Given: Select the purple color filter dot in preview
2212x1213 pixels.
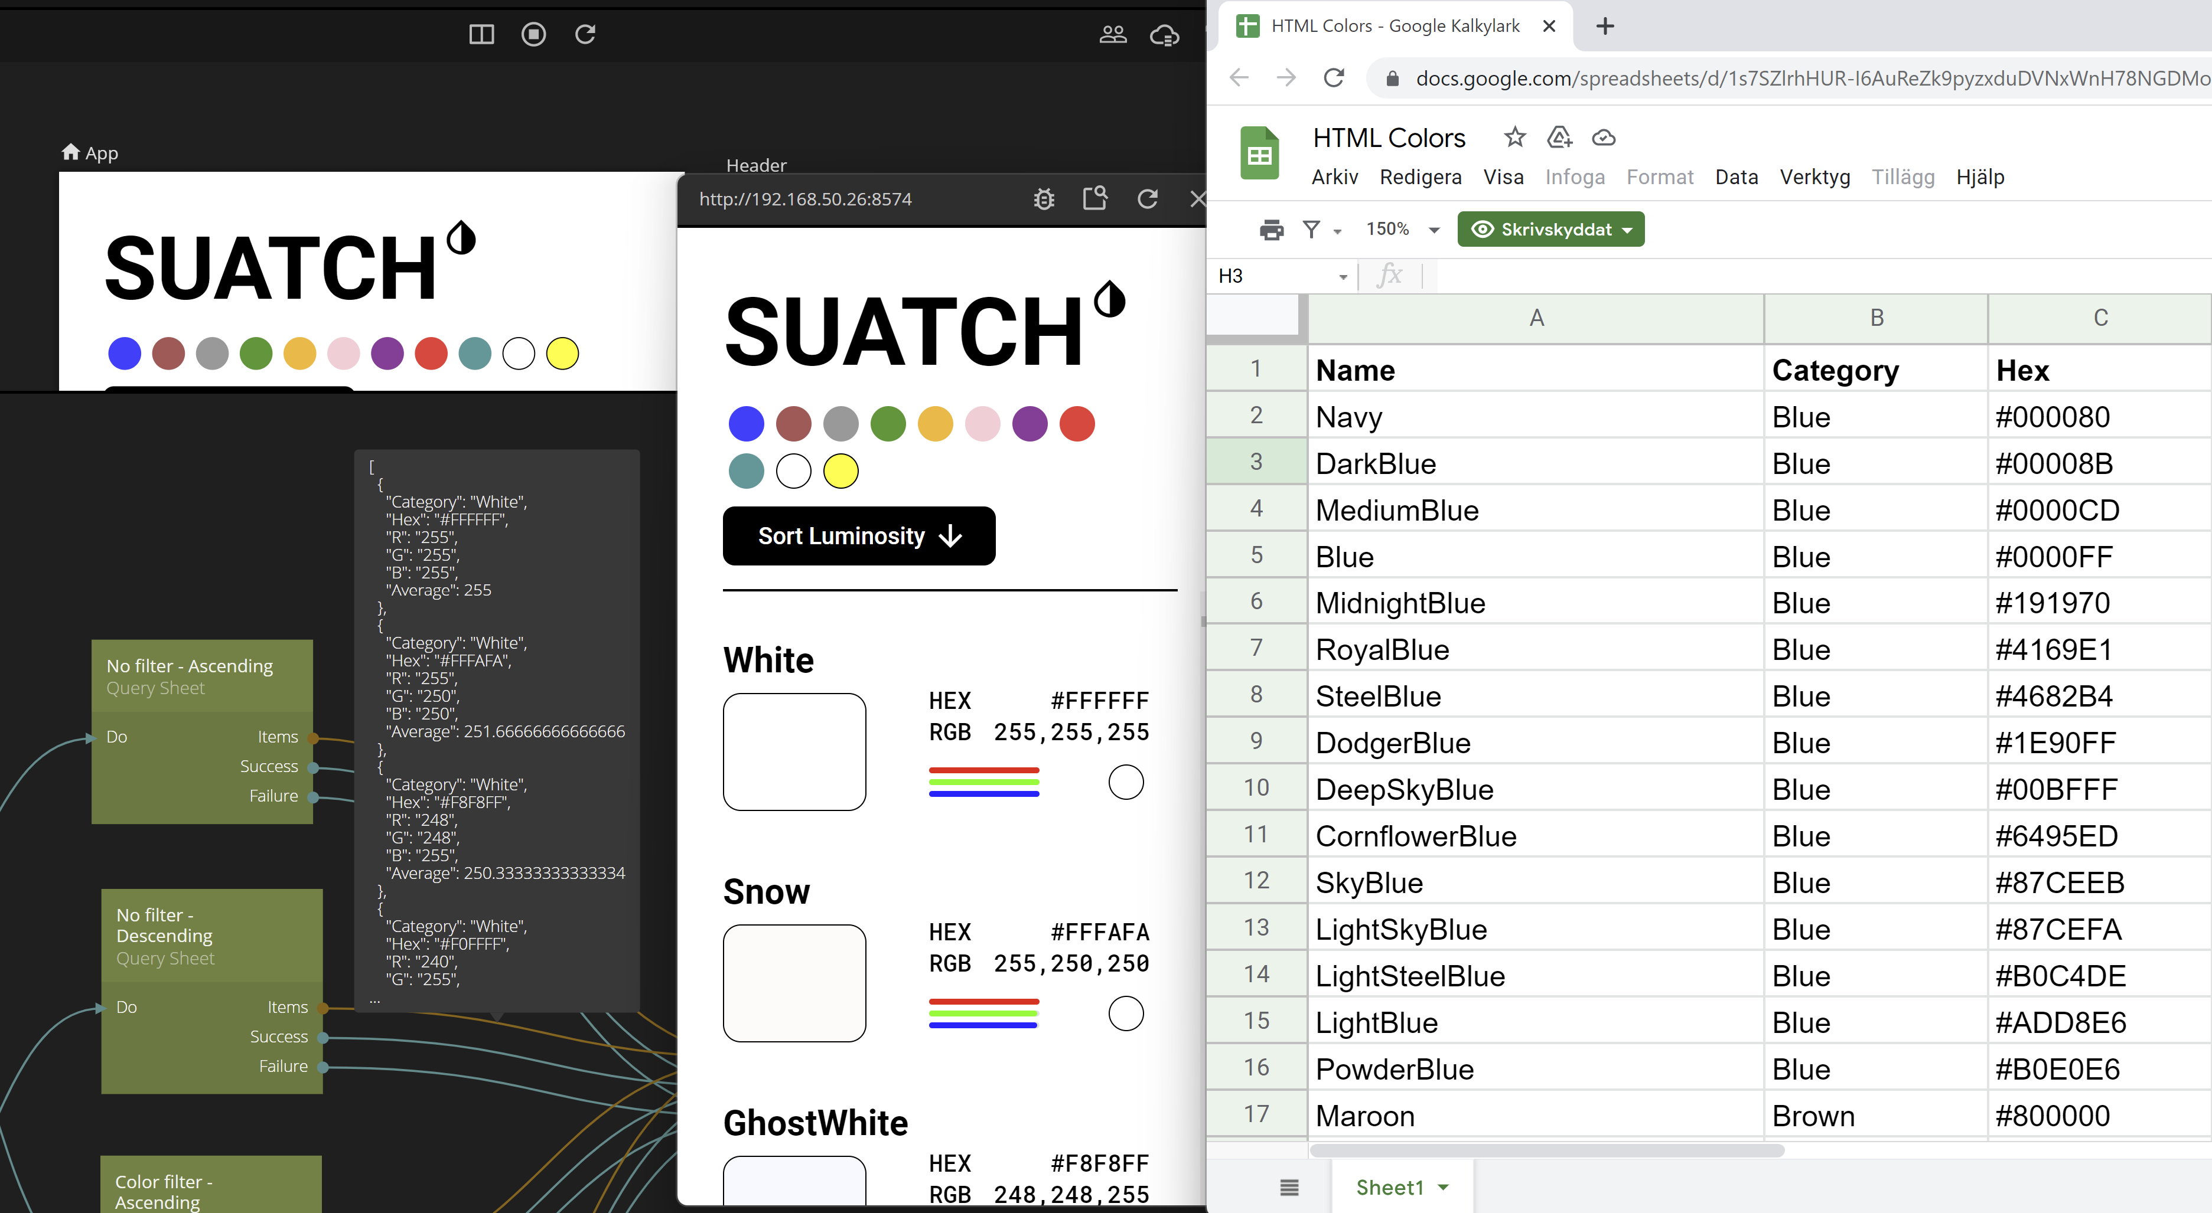Looking at the screenshot, I should point(1030,424).
